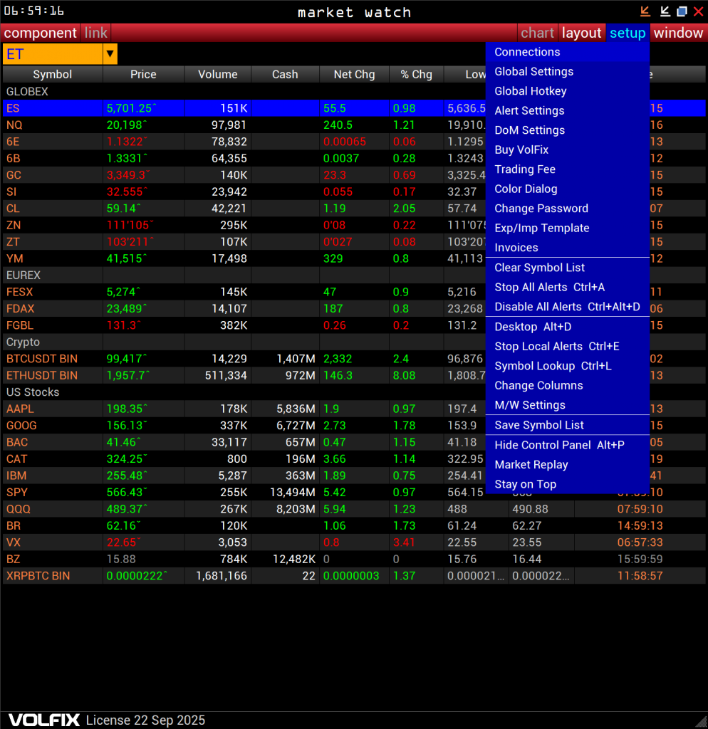Sort by the Volume column header

pyautogui.click(x=218, y=74)
